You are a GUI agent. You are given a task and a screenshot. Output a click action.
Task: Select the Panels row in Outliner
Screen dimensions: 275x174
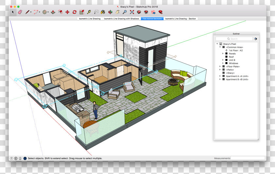232,54
